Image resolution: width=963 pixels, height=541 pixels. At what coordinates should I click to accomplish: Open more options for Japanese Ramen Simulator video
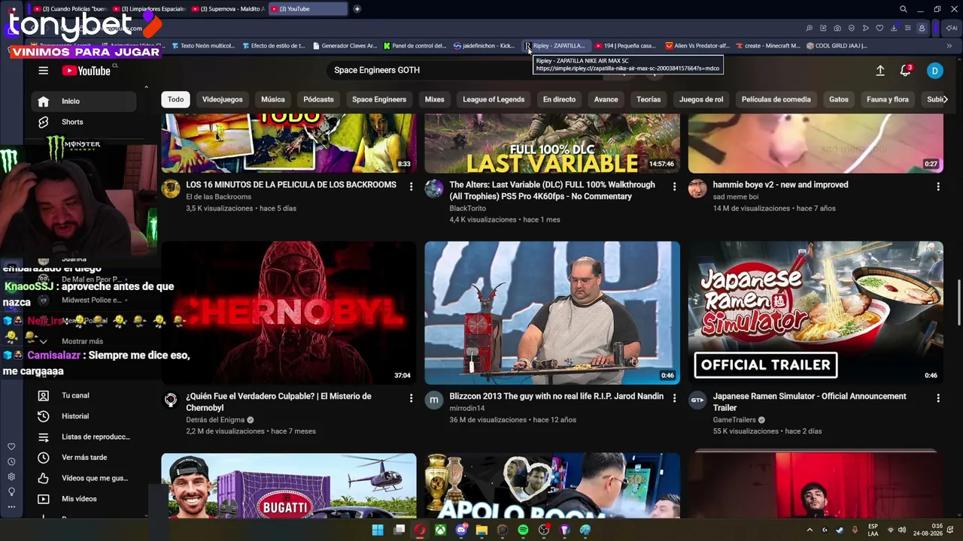(x=937, y=398)
